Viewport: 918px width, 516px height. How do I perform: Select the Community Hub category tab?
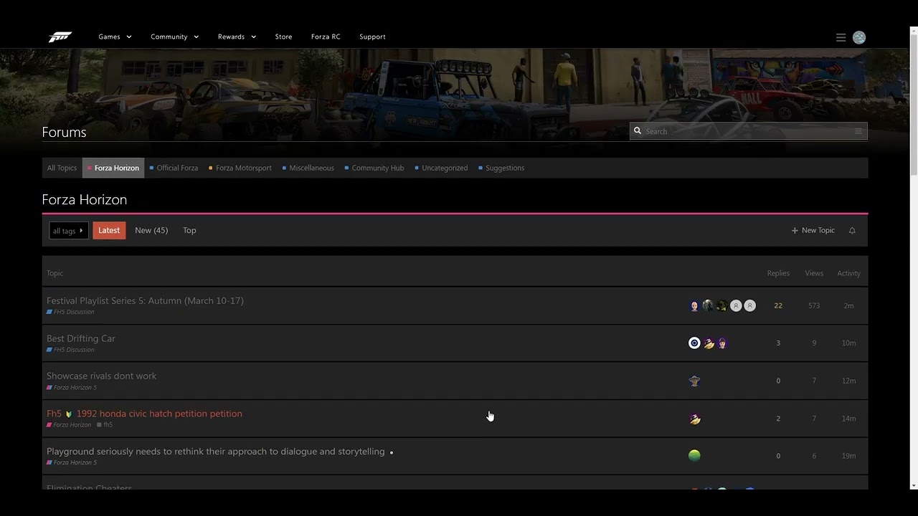(x=374, y=168)
